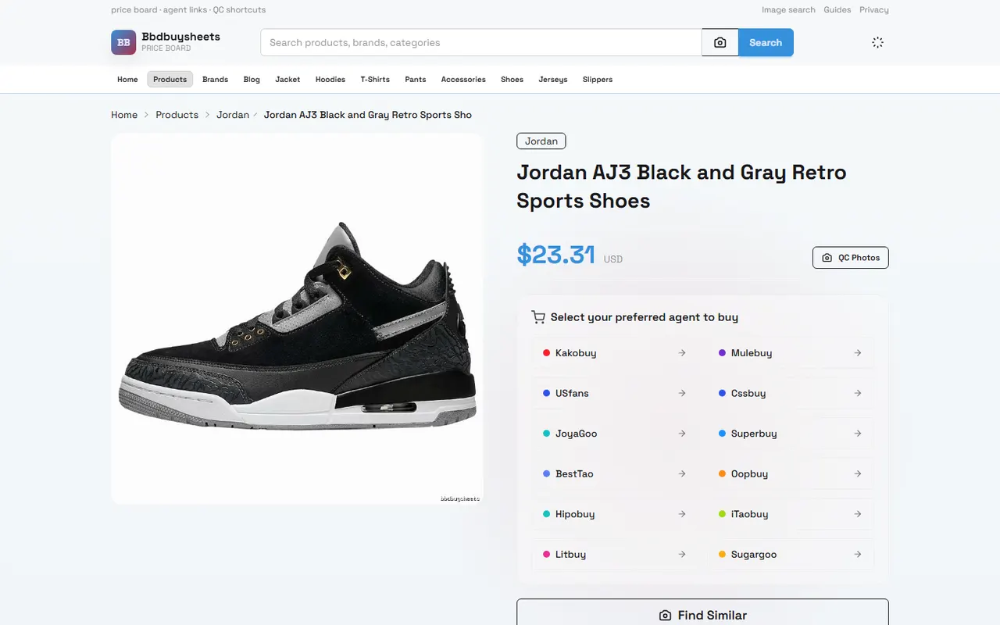The height and width of the screenshot is (625, 1000).
Task: Open the Slippers category tab
Action: pos(598,80)
